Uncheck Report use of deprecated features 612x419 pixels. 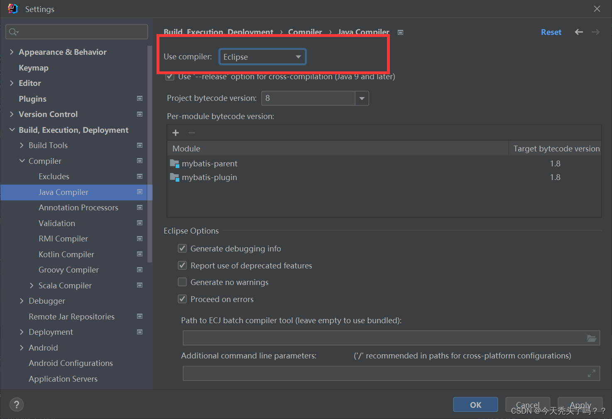tap(182, 265)
